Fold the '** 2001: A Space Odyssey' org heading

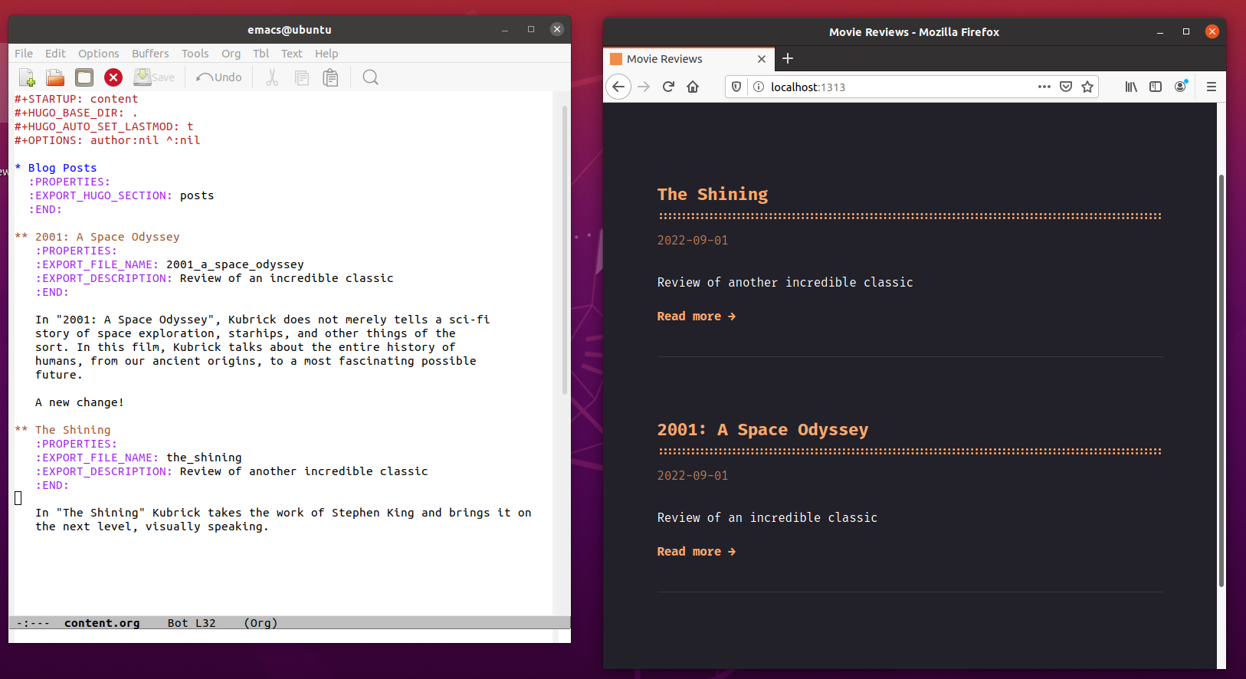coord(98,237)
